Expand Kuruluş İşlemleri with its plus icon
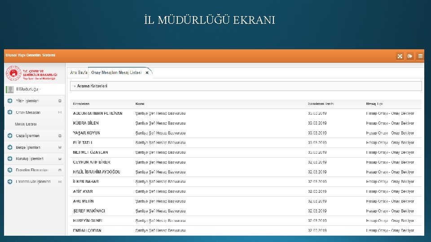The width and height of the screenshot is (431, 242). (x=60, y=159)
